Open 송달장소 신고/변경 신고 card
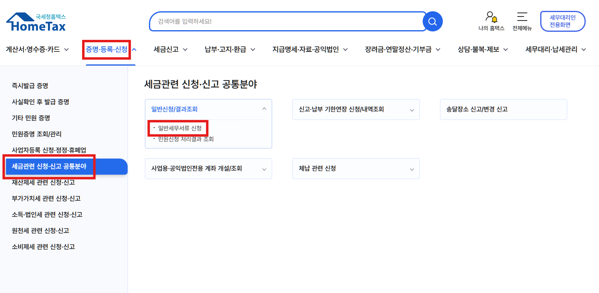The image size is (599, 293). click(504, 109)
